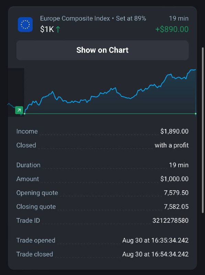Click the Closing quote value 7,582.05
The height and width of the screenshot is (275, 205).
(x=176, y=207)
